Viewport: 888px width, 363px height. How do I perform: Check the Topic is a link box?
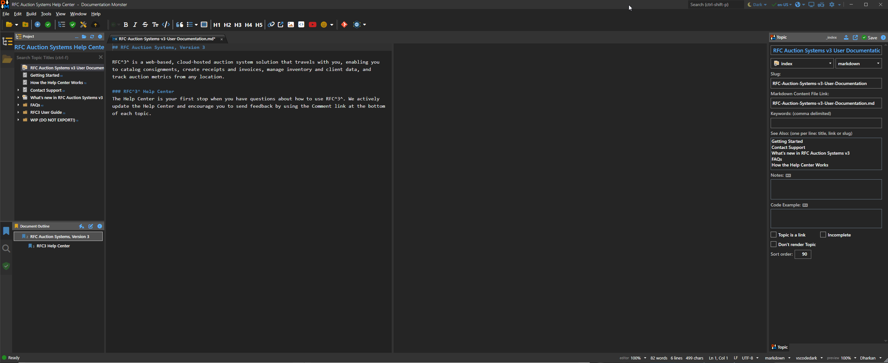(x=774, y=235)
